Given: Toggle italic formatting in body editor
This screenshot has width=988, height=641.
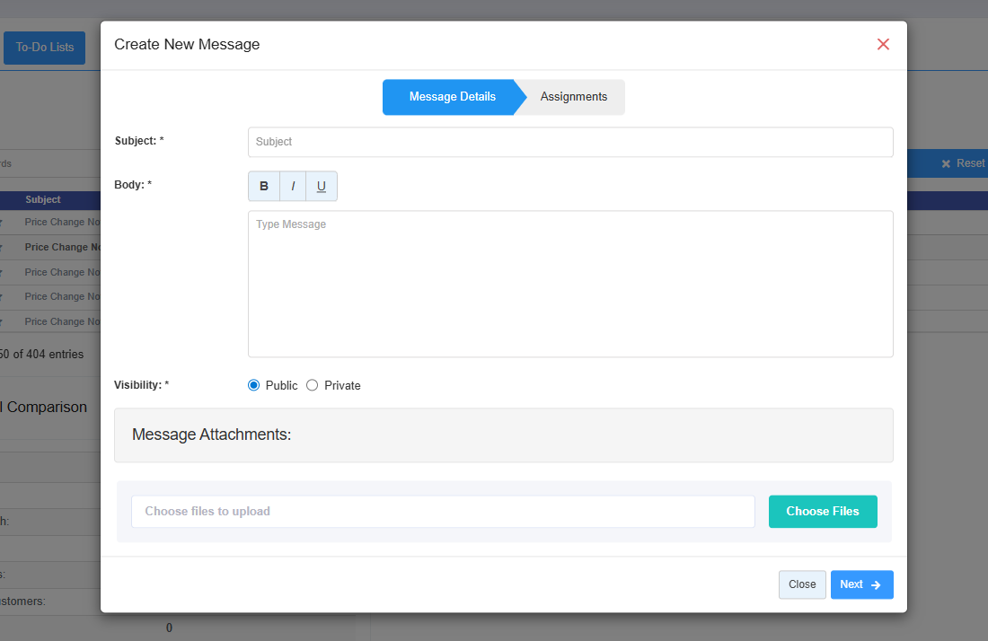Looking at the screenshot, I should (x=293, y=186).
